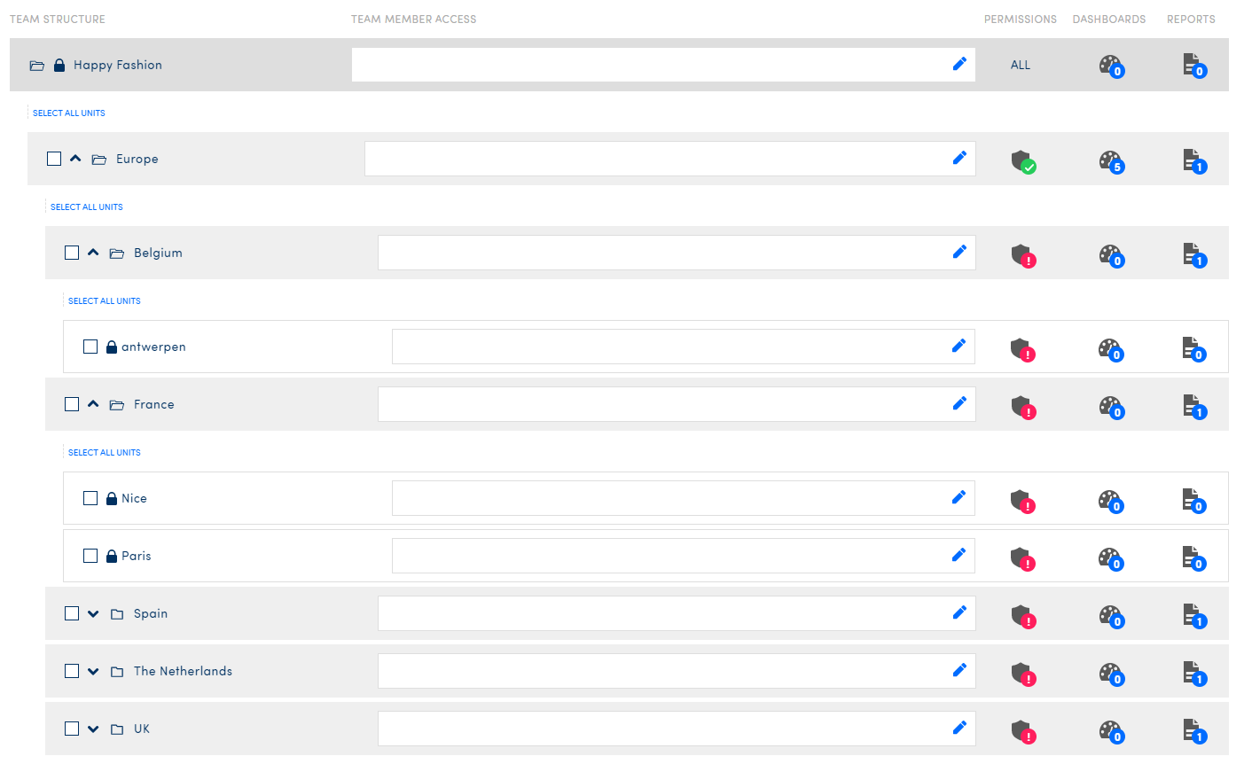Viewport: 1244px width, 764px height.
Task: Click permissions shield for The Netherlands
Action: click(x=1022, y=673)
